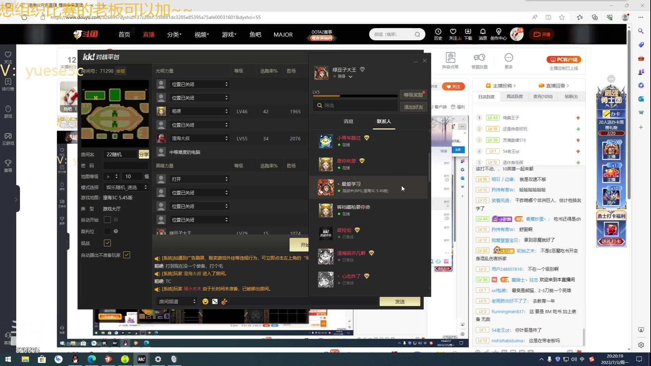Click the LV5 experience progress bar
The width and height of the screenshot is (651, 366).
click(x=355, y=96)
